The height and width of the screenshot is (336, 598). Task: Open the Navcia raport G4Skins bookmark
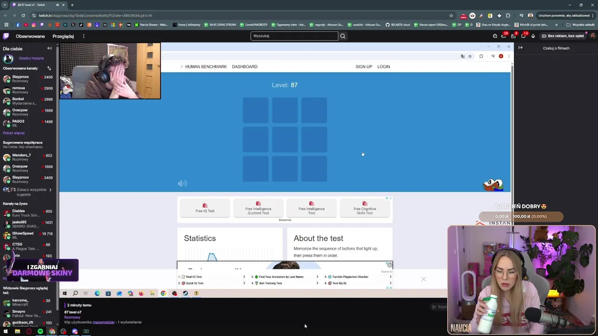[431, 25]
